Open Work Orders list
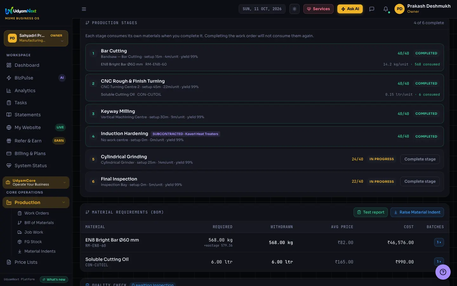This screenshot has height=286, width=457. point(36,213)
